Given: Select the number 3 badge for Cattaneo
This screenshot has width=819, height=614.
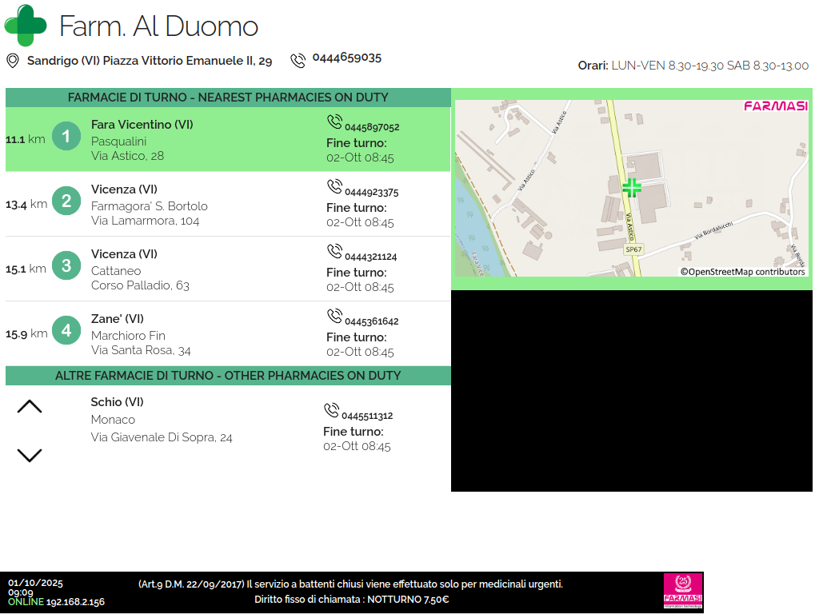Looking at the screenshot, I should 66,266.
